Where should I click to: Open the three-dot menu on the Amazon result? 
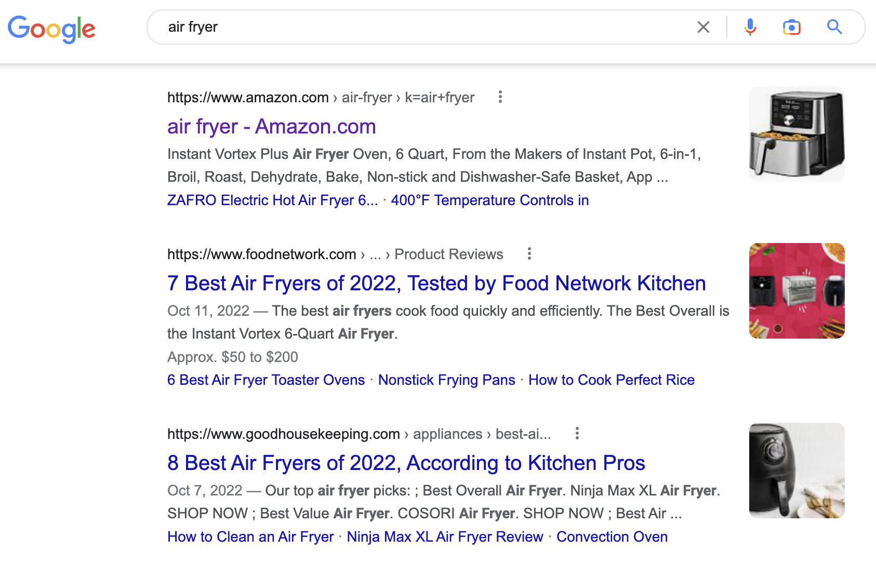click(500, 97)
